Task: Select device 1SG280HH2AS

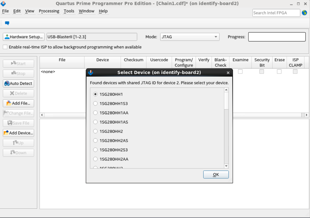Action: [x=95, y=140]
